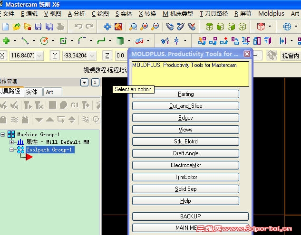The image size is (301, 235).
Task: Open the 编辑 menu
Action: coord(29,14)
